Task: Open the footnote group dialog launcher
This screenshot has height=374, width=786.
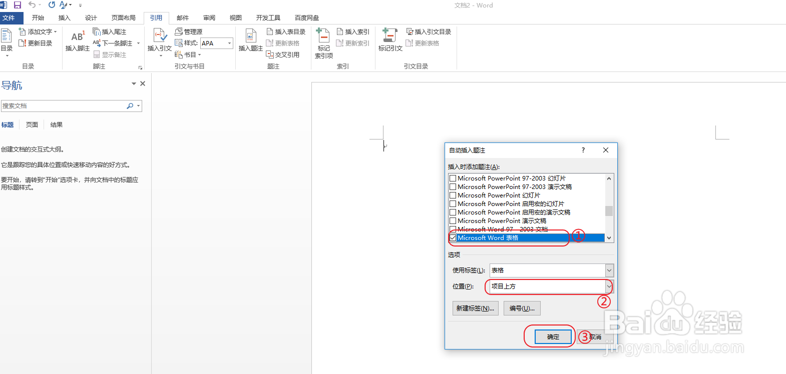Action: (x=140, y=67)
